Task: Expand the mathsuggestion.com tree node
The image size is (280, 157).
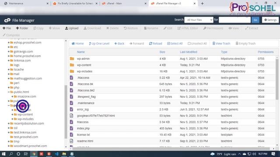Action: coord(9,78)
